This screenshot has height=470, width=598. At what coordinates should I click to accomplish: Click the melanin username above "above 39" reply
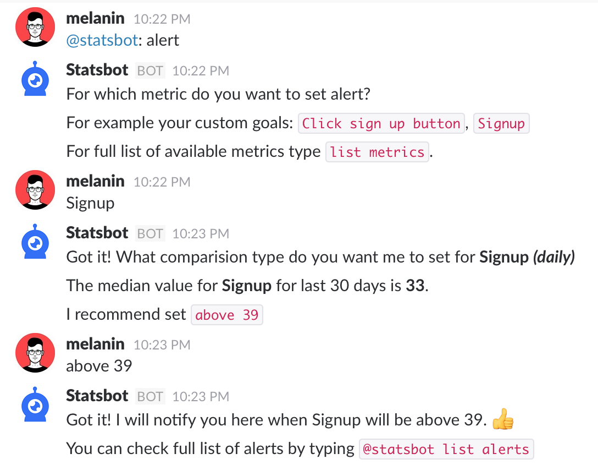click(x=95, y=344)
